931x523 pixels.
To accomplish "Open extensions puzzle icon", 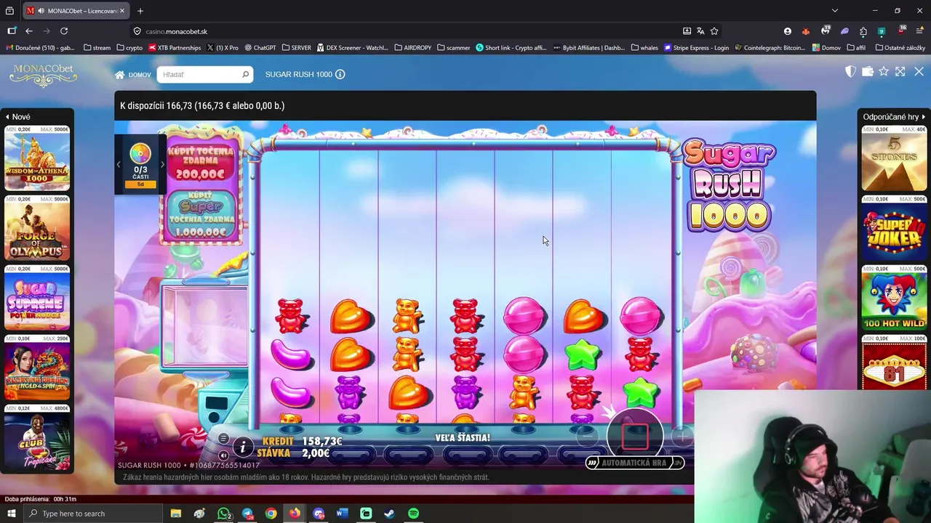I will [863, 31].
